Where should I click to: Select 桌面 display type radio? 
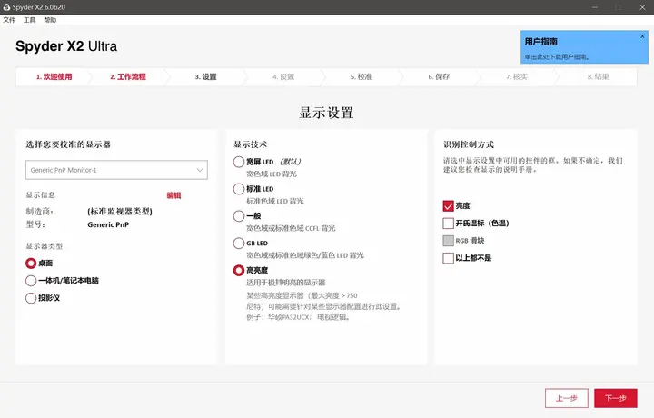pyautogui.click(x=31, y=264)
